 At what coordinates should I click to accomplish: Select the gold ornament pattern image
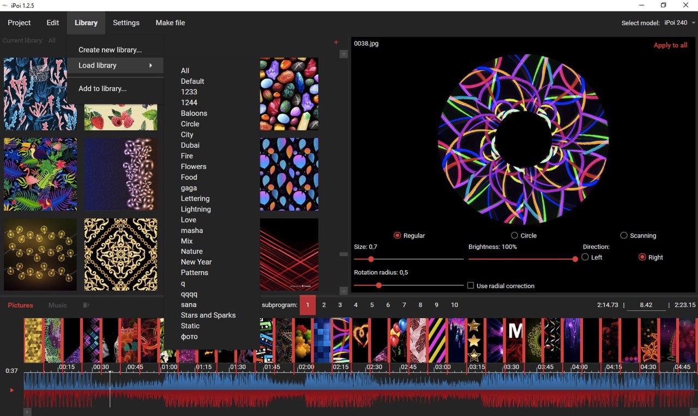(x=121, y=255)
